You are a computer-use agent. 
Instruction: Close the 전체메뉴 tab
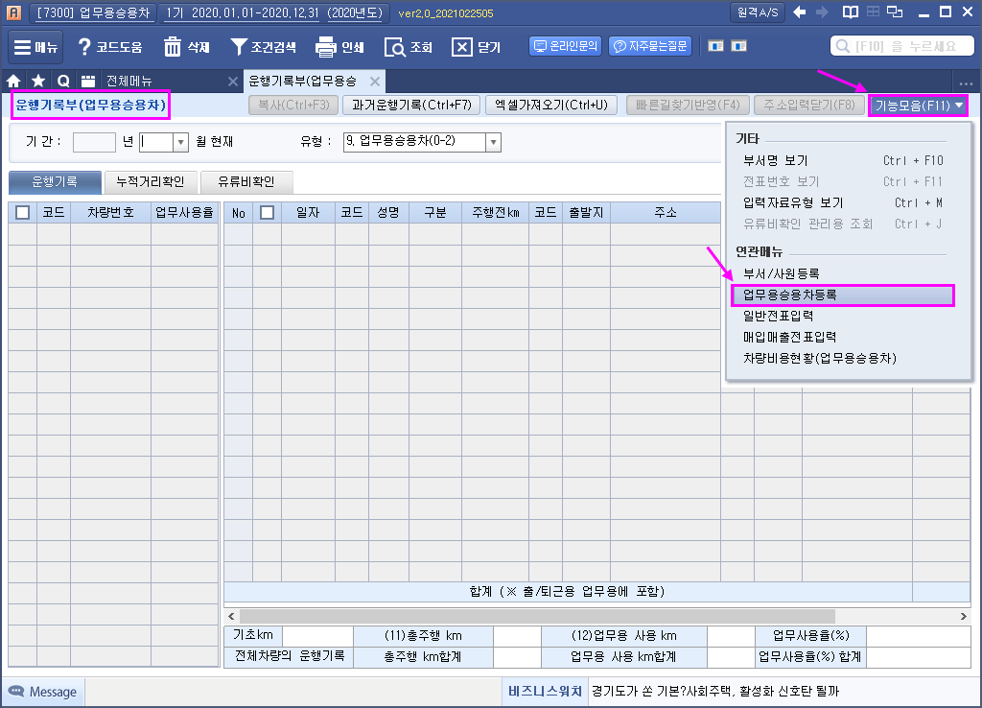click(x=232, y=81)
